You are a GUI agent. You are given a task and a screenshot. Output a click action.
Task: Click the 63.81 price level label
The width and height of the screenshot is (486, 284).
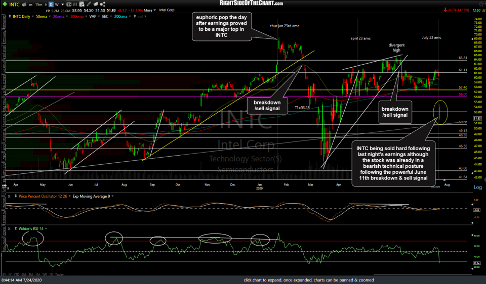pyautogui.click(x=463, y=58)
